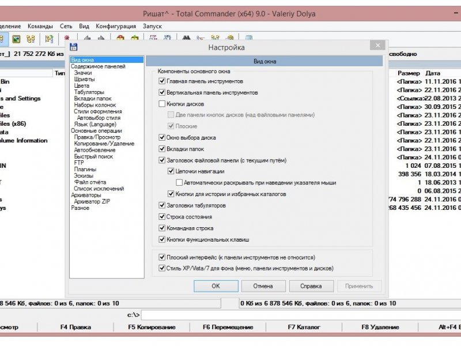Open the Команды menu
Screen dimensions: 461x346
40,26
